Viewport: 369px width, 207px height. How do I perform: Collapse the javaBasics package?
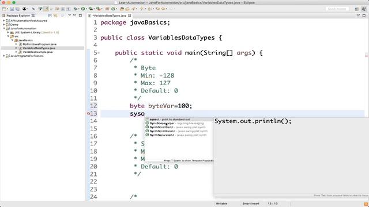[12, 40]
